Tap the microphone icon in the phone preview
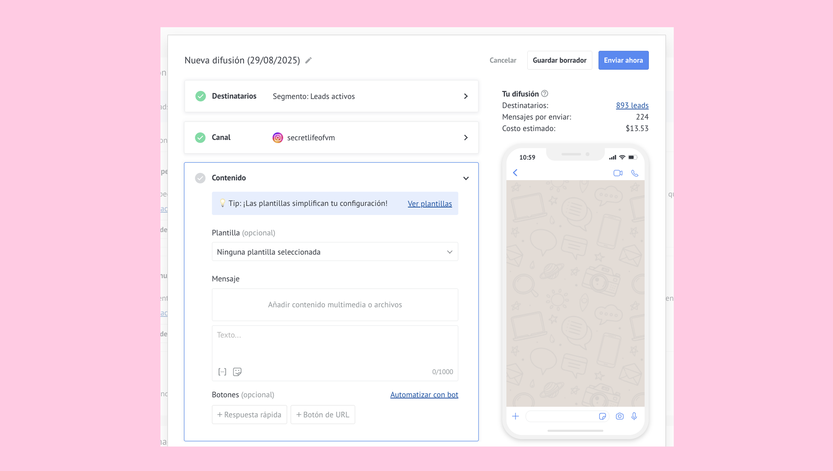Viewport: 833px width, 471px height. coord(634,416)
